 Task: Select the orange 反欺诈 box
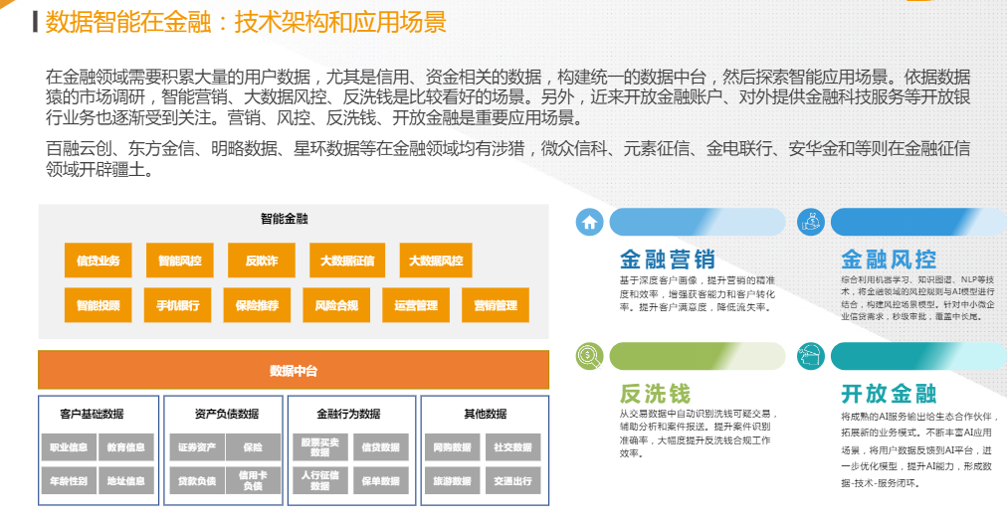(262, 261)
